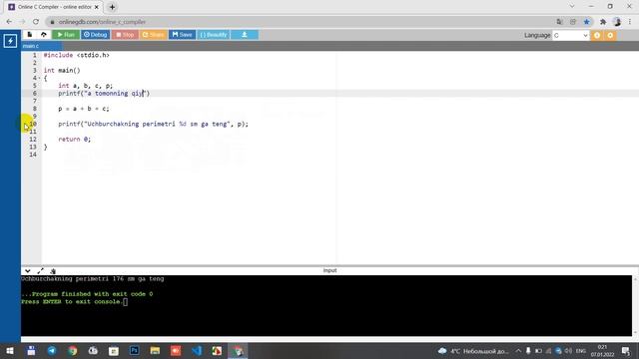
Task: Click the install app icon in the address bar
Action: 573,22
